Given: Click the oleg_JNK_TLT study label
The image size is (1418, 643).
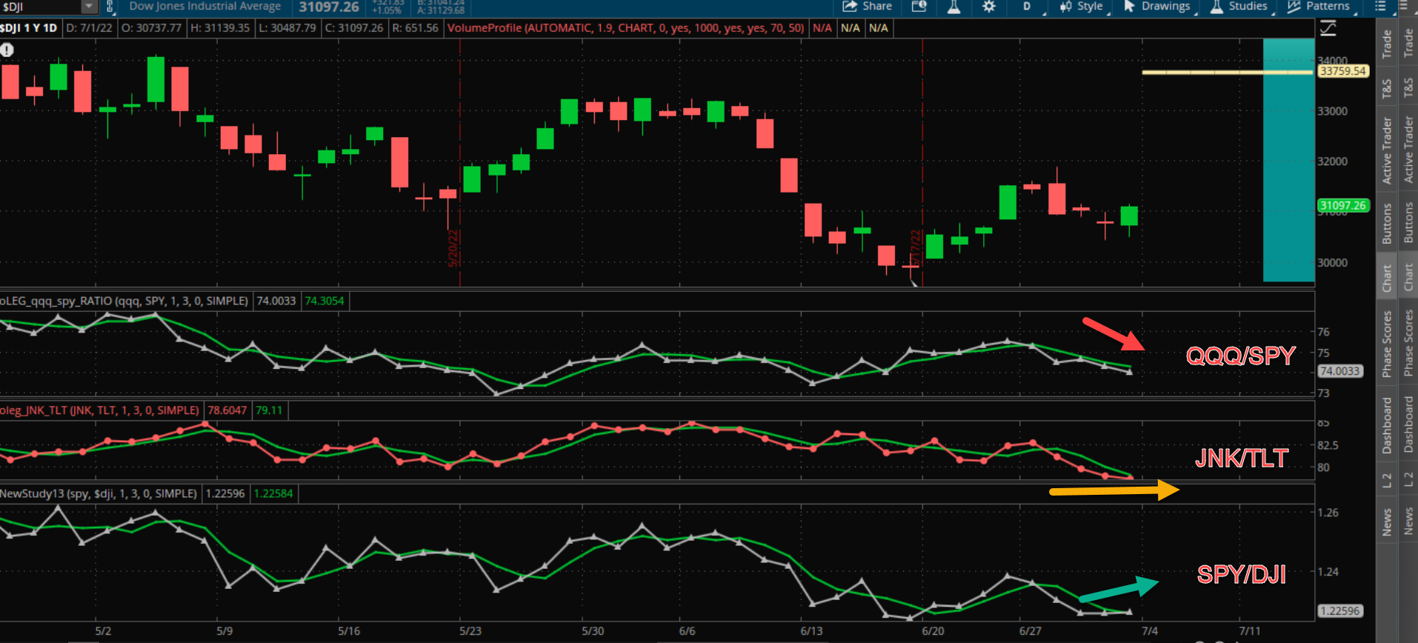Looking at the screenshot, I should 100,410.
